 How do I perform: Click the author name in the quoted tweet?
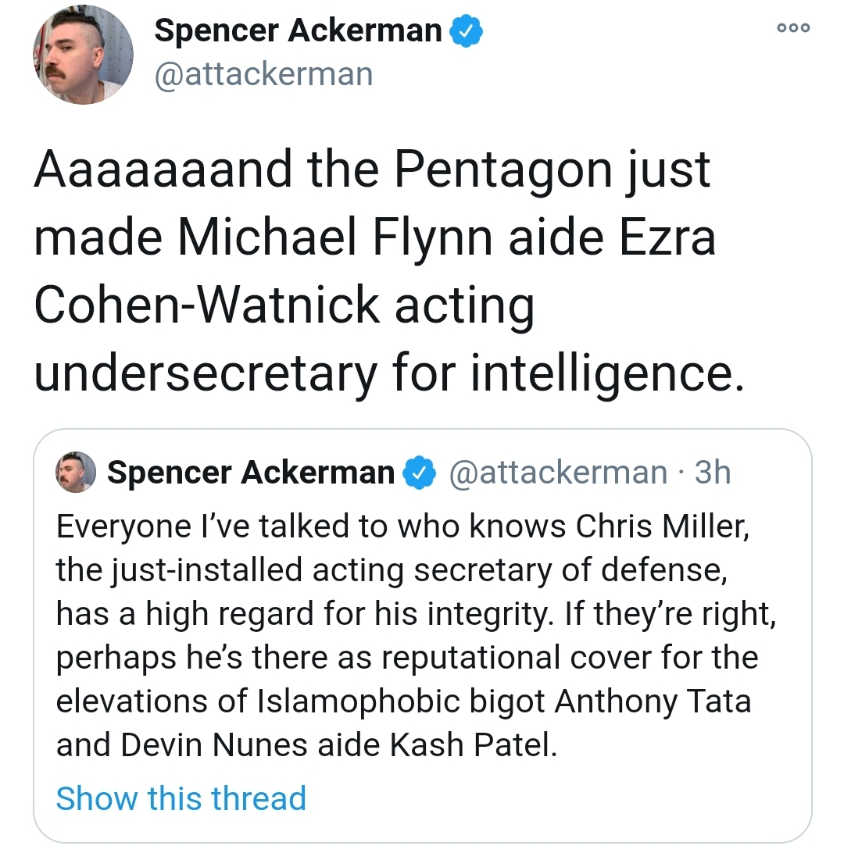pos(251,473)
